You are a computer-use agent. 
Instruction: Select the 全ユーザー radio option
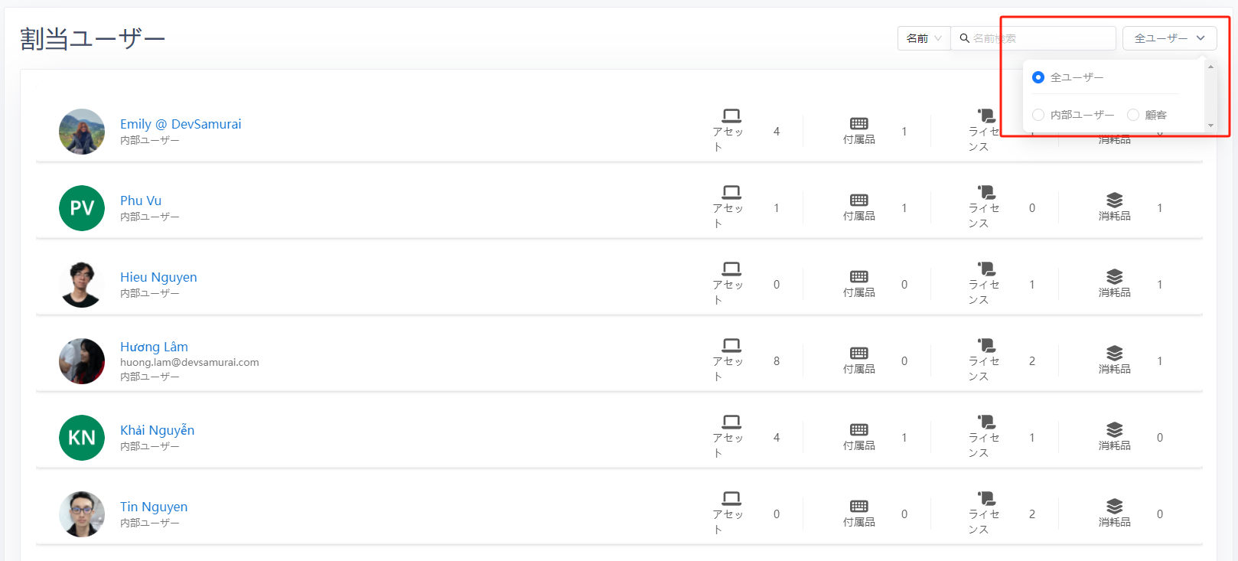pyautogui.click(x=1038, y=77)
